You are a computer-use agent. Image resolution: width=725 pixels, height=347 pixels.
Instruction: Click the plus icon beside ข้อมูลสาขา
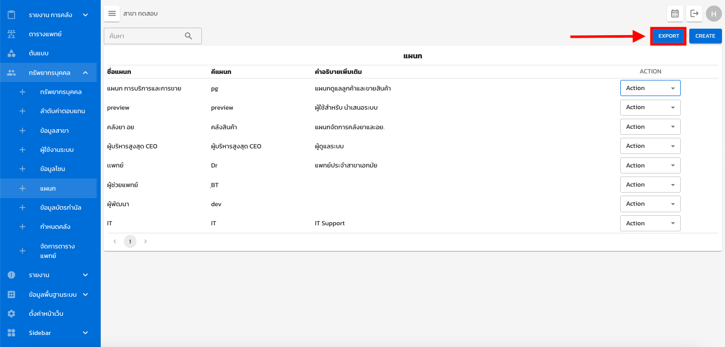coord(22,131)
